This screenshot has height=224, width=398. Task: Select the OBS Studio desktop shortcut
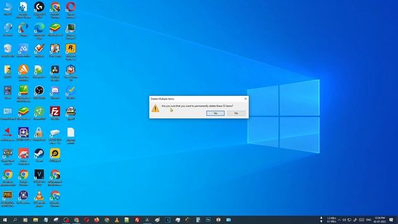tap(39, 93)
